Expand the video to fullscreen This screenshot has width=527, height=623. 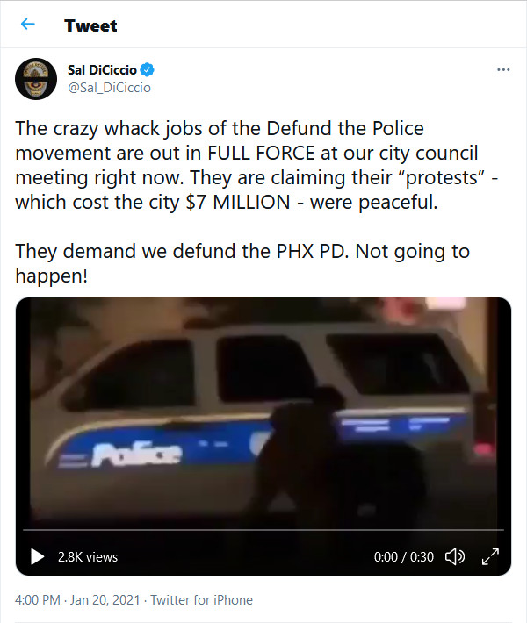490,556
